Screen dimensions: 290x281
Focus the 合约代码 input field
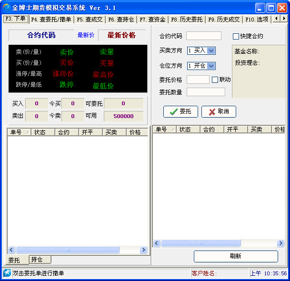(x=204, y=36)
